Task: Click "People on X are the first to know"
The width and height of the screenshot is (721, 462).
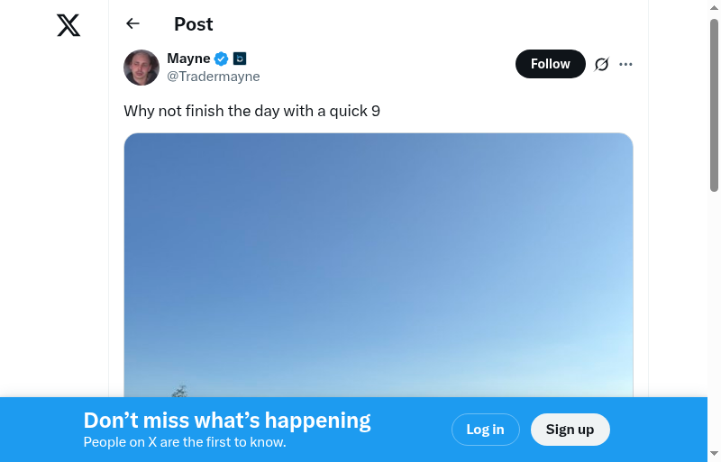Action: [x=185, y=442]
